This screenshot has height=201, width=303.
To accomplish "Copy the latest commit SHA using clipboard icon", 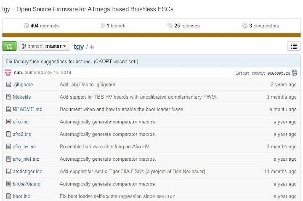I will pos(295,73).
